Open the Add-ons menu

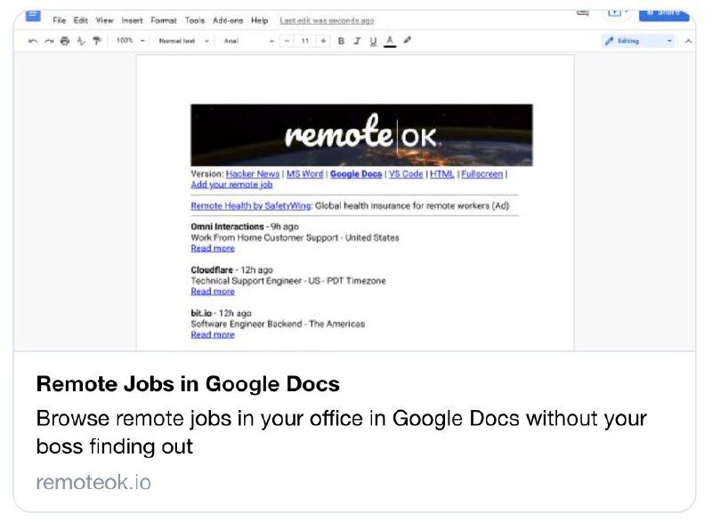pyautogui.click(x=228, y=20)
